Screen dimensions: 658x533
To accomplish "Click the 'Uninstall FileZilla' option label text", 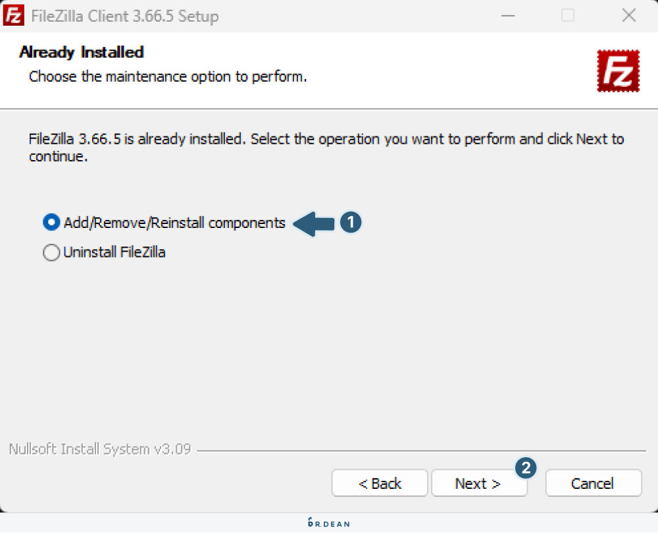I will coord(114,252).
